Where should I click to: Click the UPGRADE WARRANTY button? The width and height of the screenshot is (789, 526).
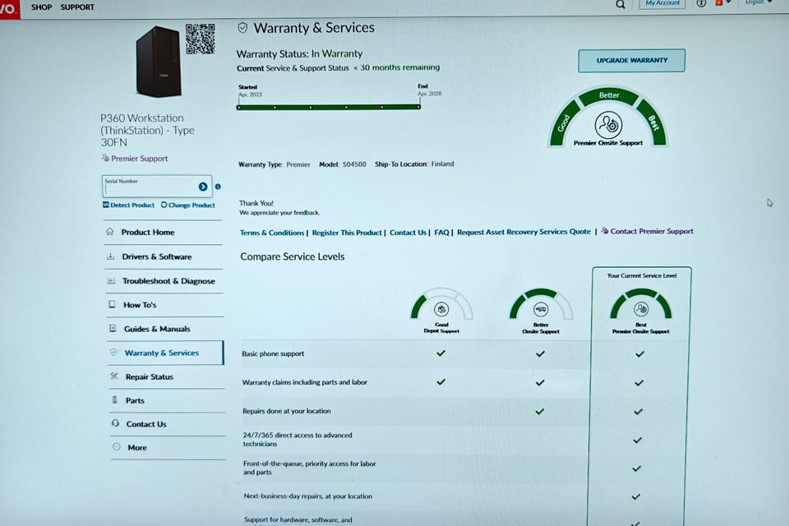click(x=631, y=60)
